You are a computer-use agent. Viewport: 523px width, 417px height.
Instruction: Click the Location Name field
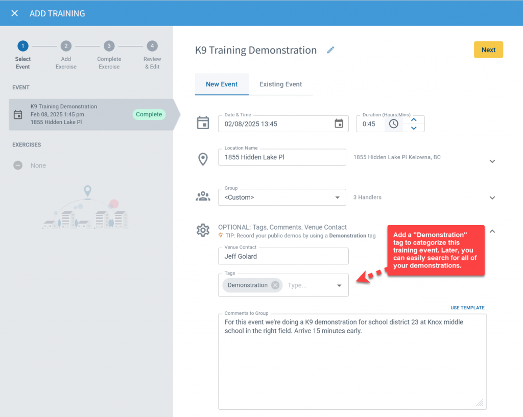(x=282, y=157)
